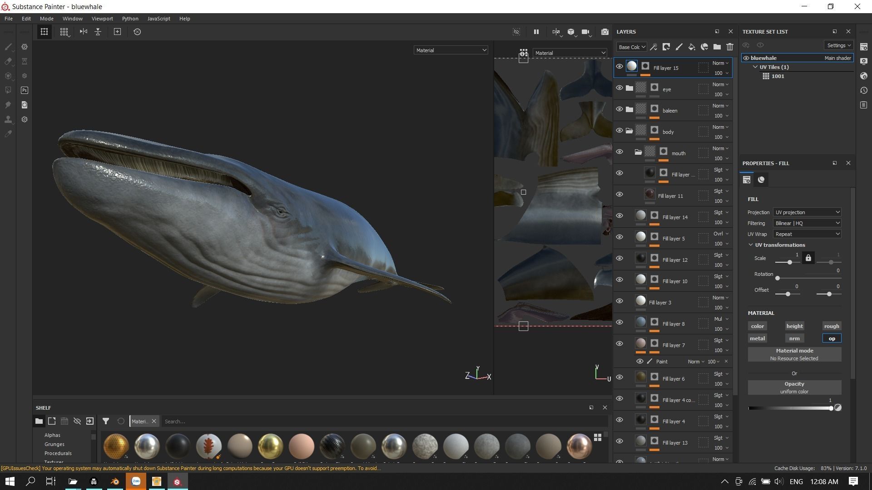This screenshot has width=872, height=490.
Task: Open the Edit menu
Action: coord(26,19)
